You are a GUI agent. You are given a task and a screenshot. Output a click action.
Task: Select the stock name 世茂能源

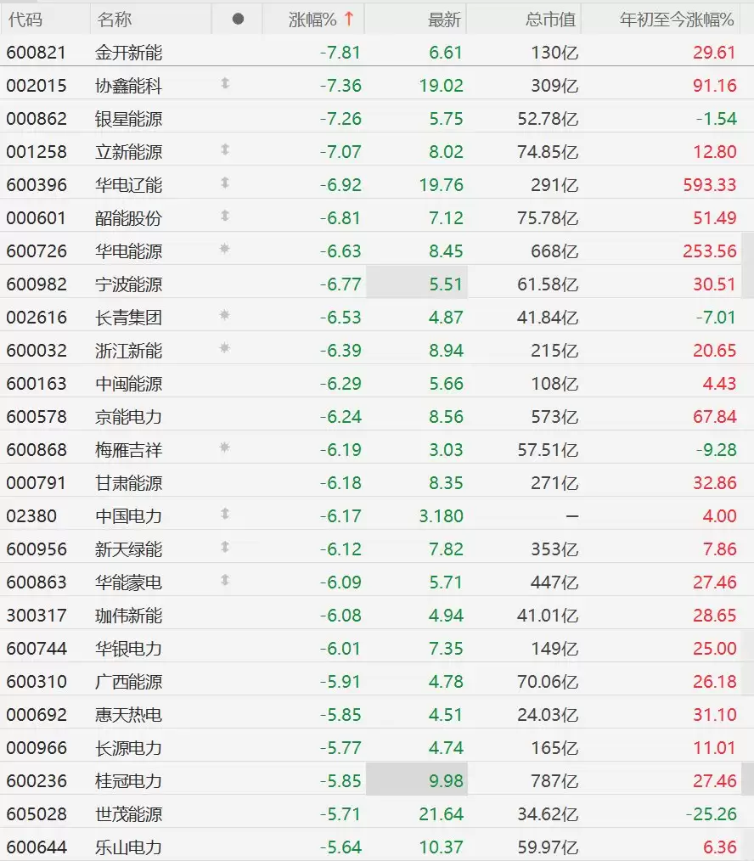[x=128, y=813]
